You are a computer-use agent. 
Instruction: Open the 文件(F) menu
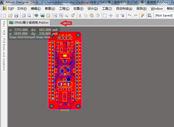click(22, 8)
